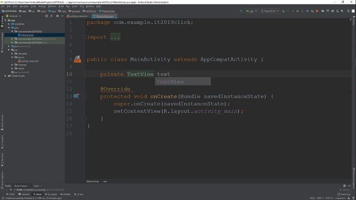The width and height of the screenshot is (356, 200).
Task: Expand the drawable folder
Action: pyautogui.click(x=12, y=54)
